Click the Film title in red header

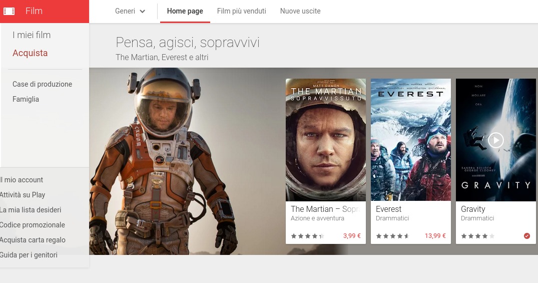(34, 11)
